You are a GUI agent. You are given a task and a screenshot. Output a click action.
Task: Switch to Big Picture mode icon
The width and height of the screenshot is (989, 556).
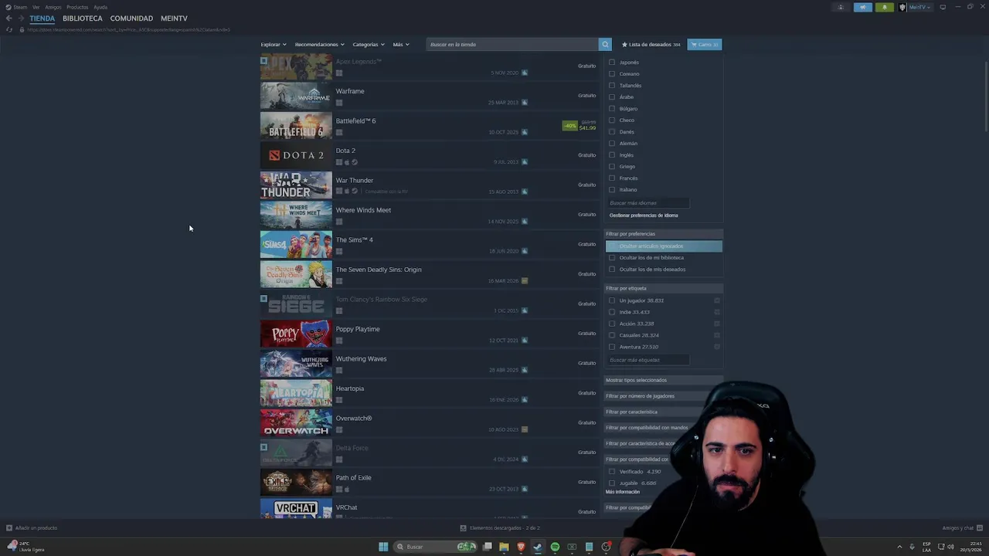pos(943,7)
